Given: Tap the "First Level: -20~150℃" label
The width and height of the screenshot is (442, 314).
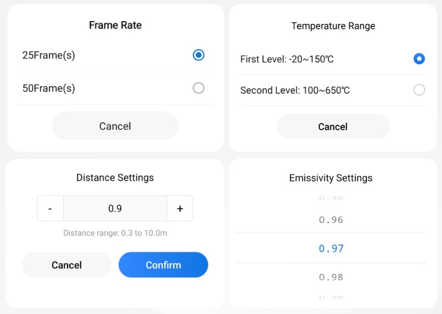Looking at the screenshot, I should [287, 59].
